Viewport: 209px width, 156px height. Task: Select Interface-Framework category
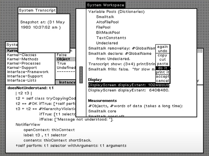[28, 72]
